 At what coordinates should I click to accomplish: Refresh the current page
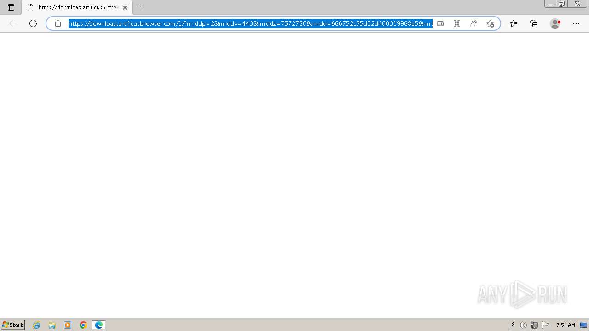[x=33, y=23]
